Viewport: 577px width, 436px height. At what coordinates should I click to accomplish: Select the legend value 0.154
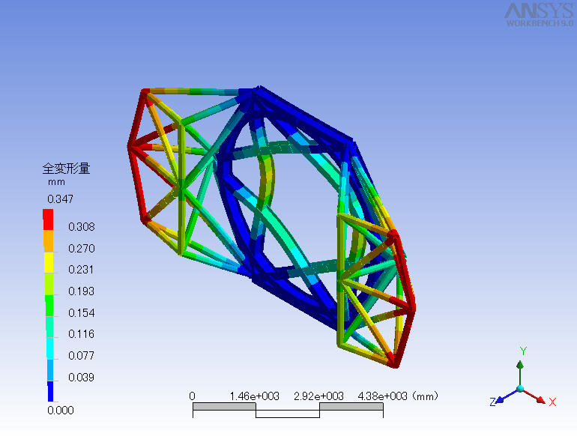click(x=82, y=312)
